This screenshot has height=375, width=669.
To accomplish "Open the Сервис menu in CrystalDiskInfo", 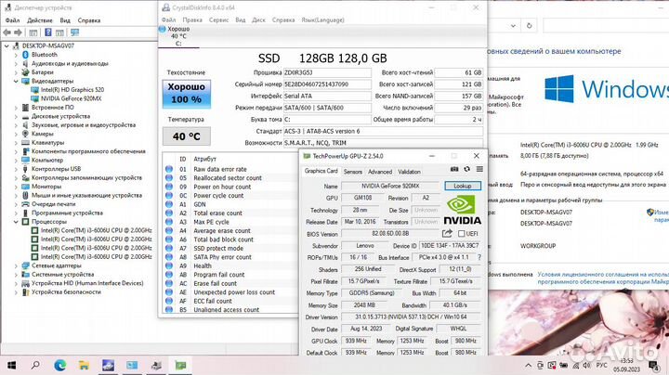I will pyautogui.click(x=219, y=19).
